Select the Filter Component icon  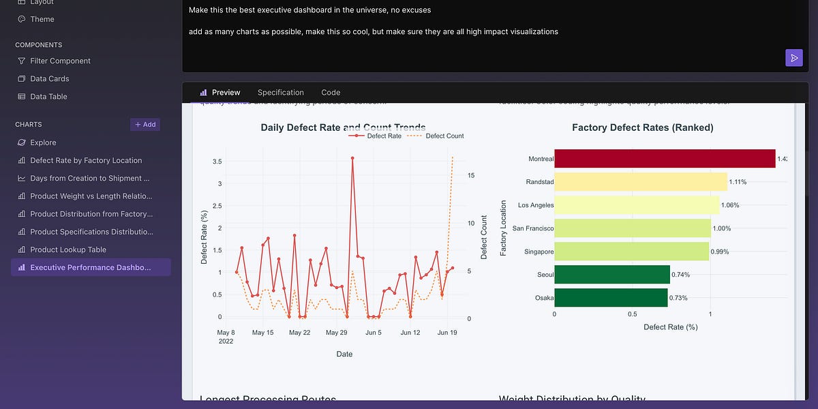point(22,61)
